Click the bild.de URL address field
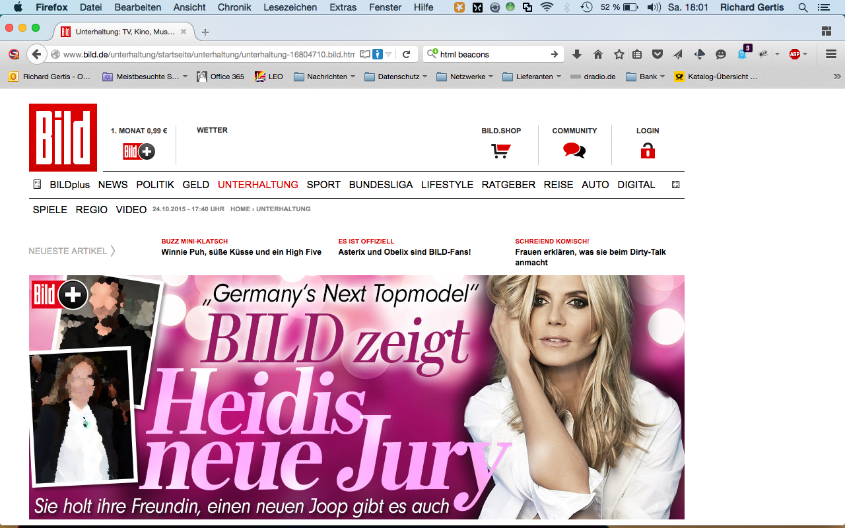This screenshot has width=845, height=528. point(209,54)
